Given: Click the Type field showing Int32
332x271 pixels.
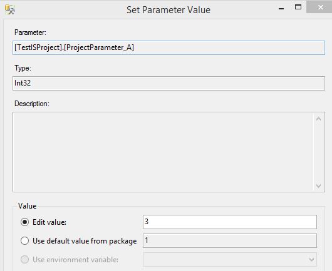Looking at the screenshot, I should coord(169,83).
